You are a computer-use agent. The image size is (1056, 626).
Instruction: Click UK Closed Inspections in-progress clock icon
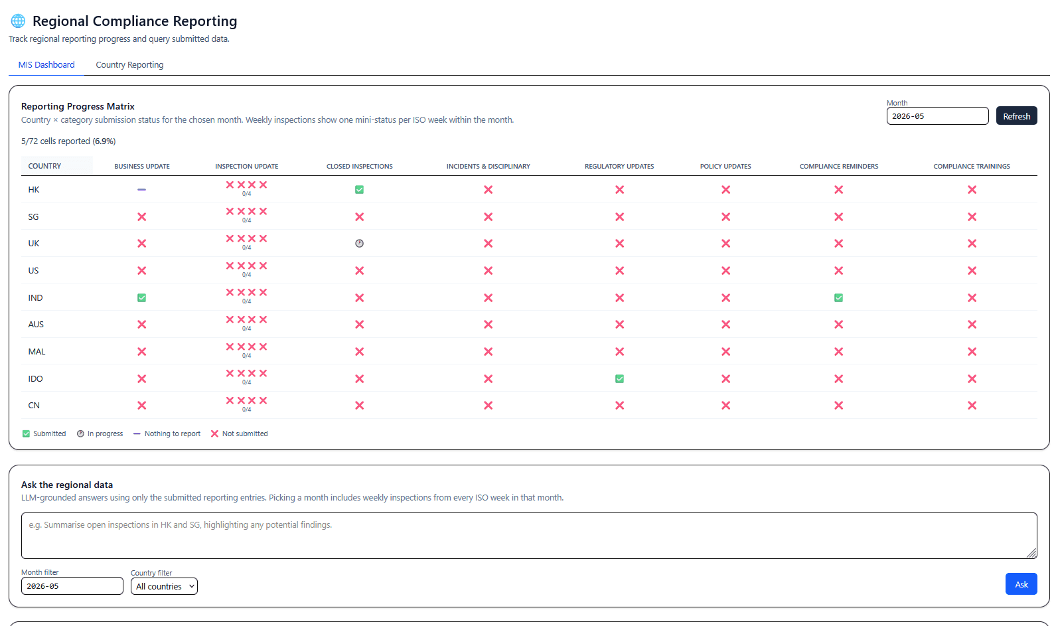pyautogui.click(x=359, y=244)
